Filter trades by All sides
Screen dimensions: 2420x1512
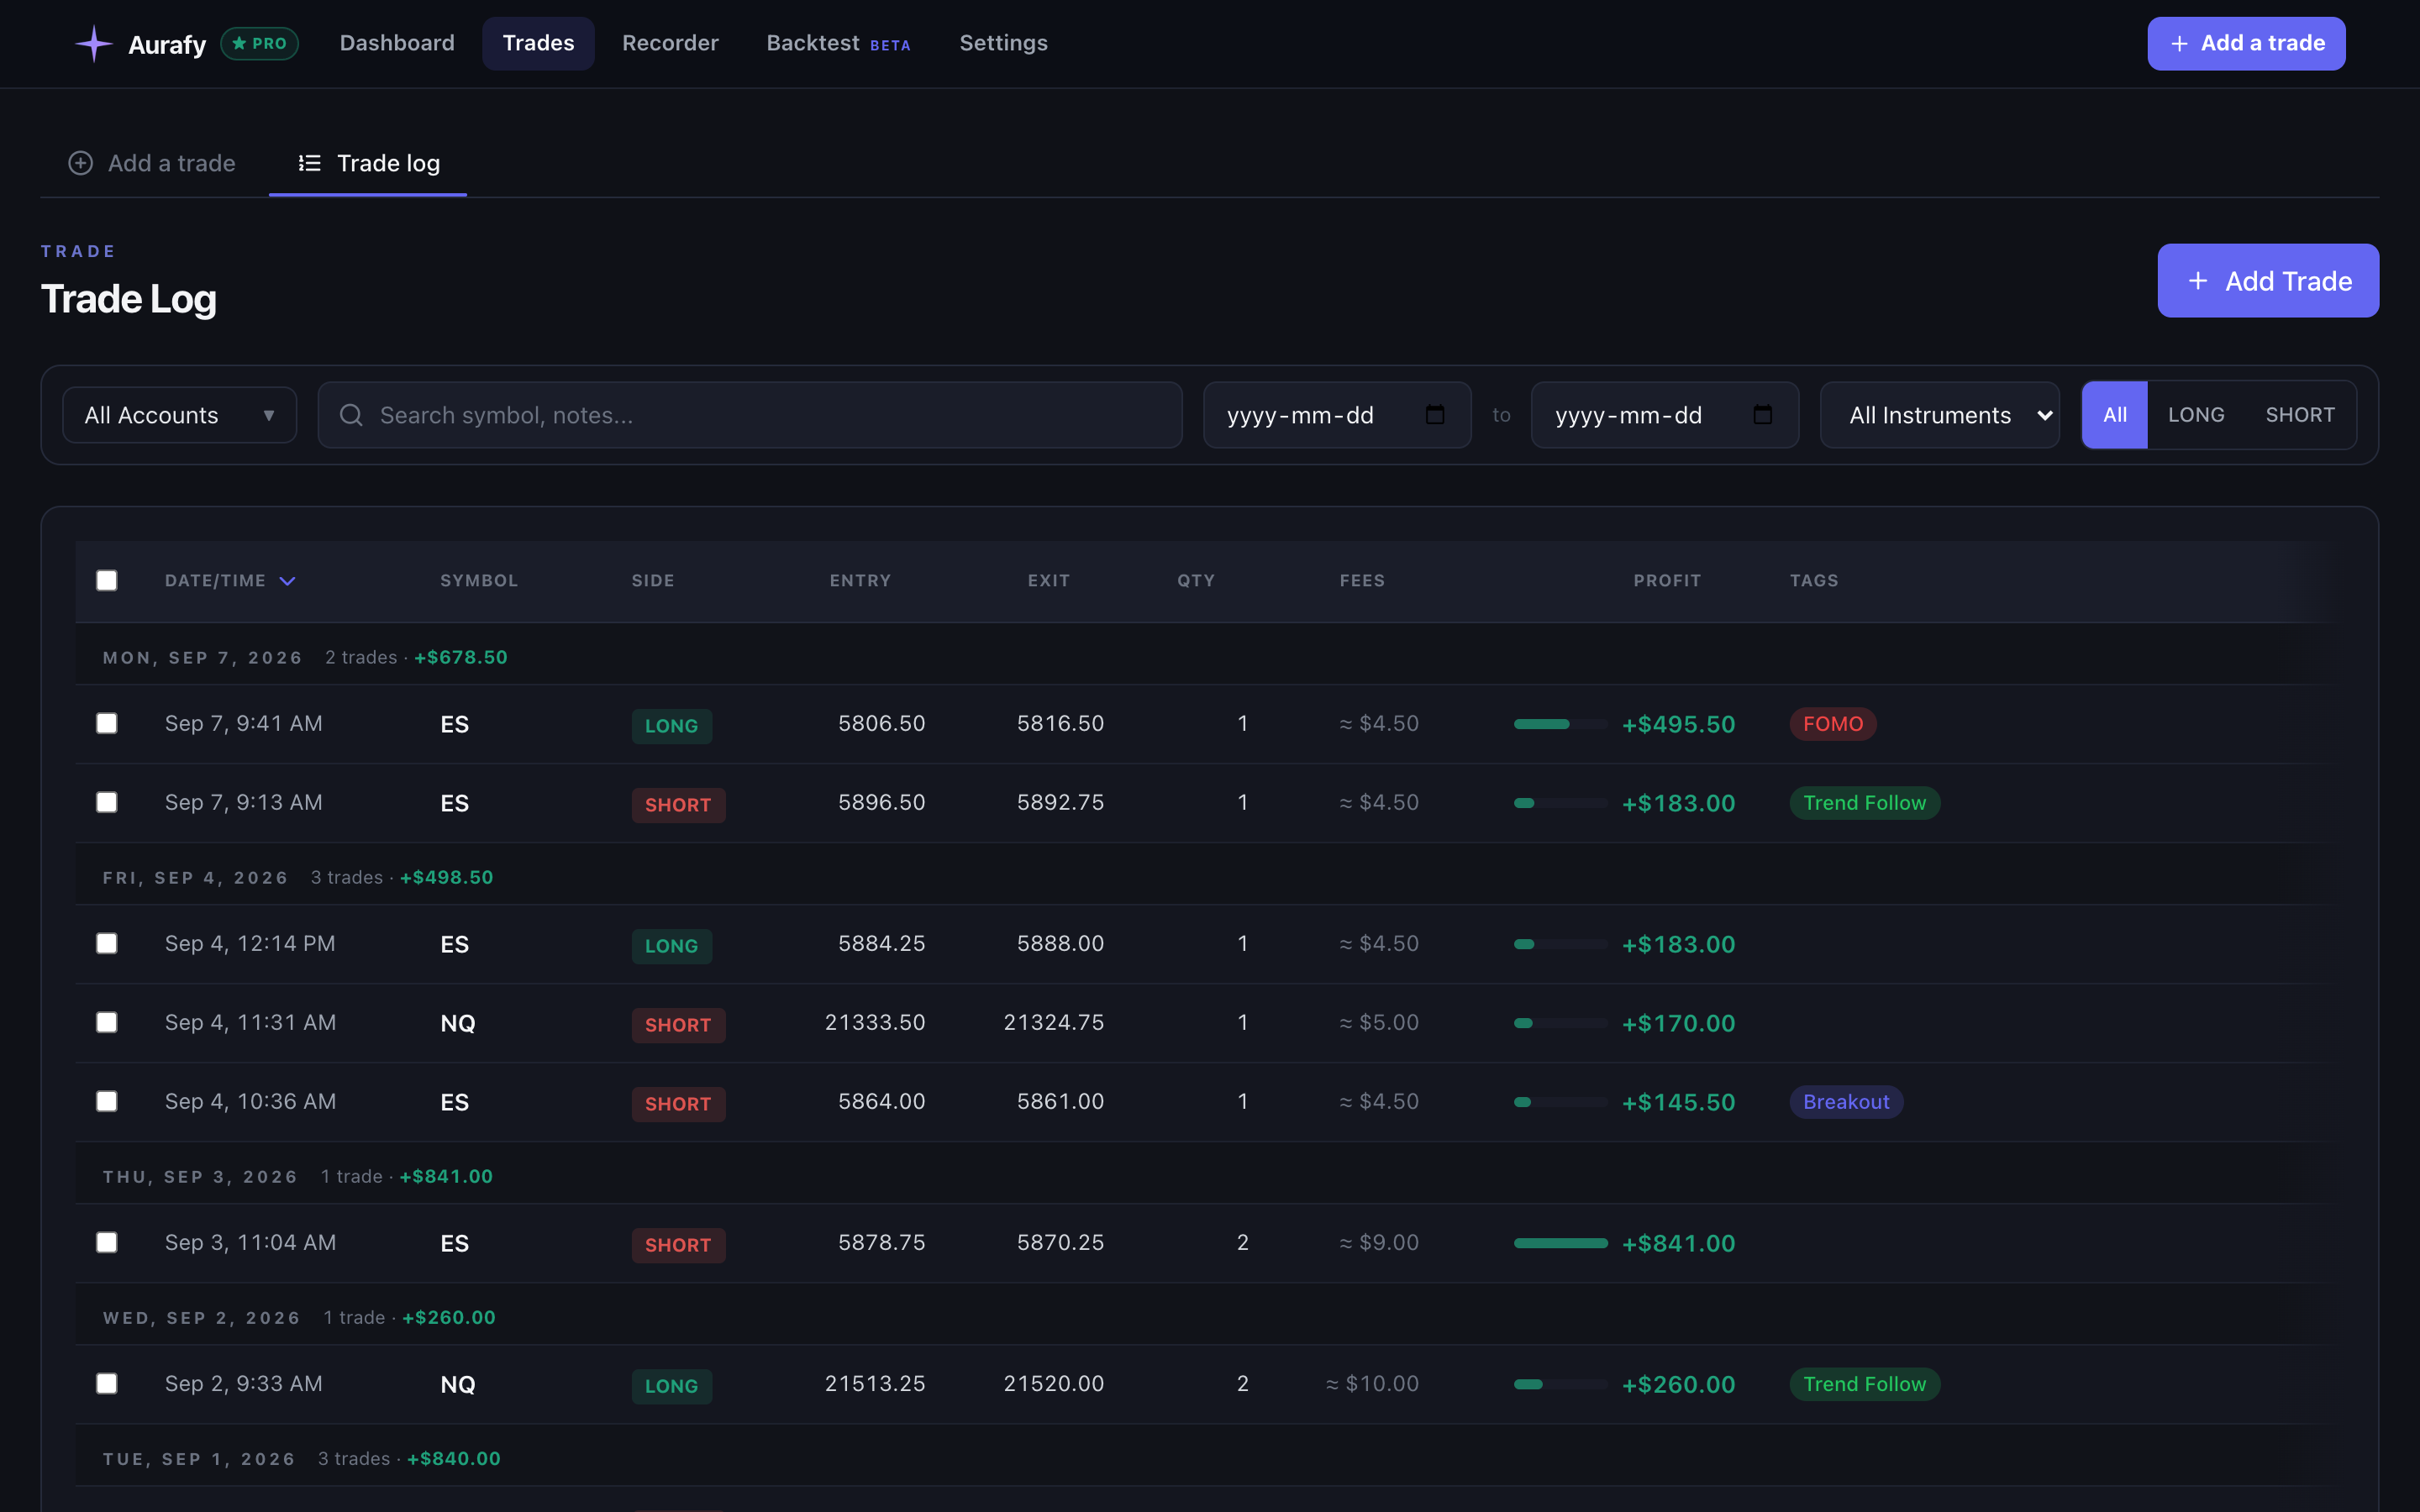click(x=2114, y=415)
